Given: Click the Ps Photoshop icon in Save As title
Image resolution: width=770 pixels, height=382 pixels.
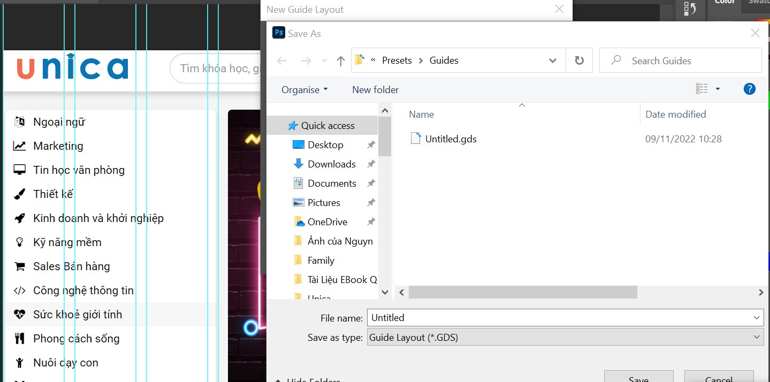Looking at the screenshot, I should tap(278, 33).
